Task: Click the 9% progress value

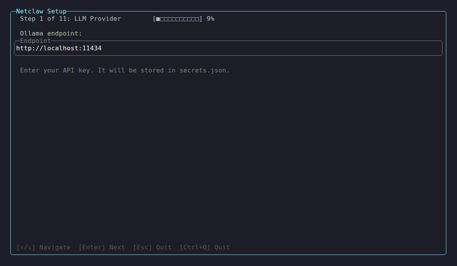Action: [x=211, y=19]
